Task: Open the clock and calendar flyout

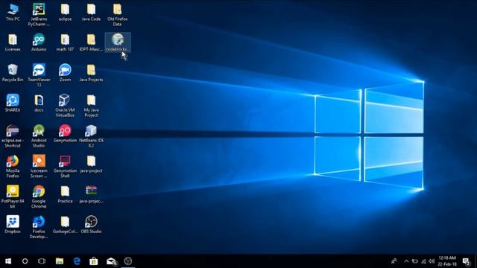Action: 447,261
